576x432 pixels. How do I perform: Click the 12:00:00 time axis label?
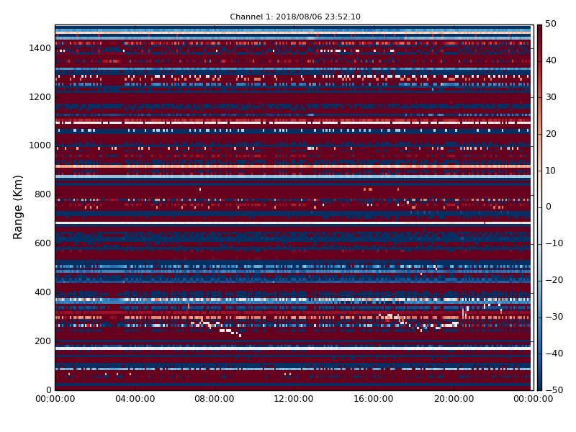[x=294, y=399]
